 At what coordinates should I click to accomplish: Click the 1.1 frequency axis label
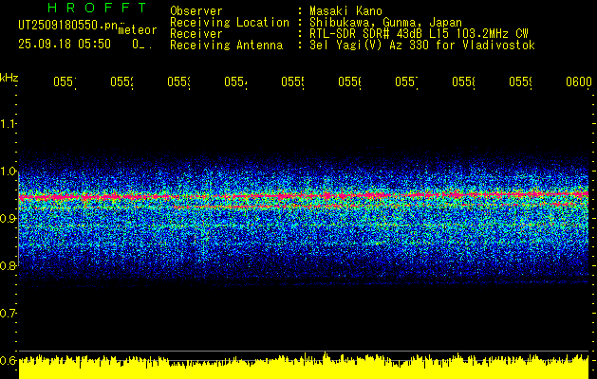[8, 124]
